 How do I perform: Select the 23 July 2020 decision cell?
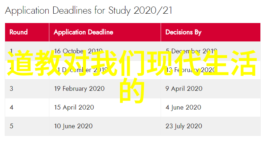tap(211, 126)
